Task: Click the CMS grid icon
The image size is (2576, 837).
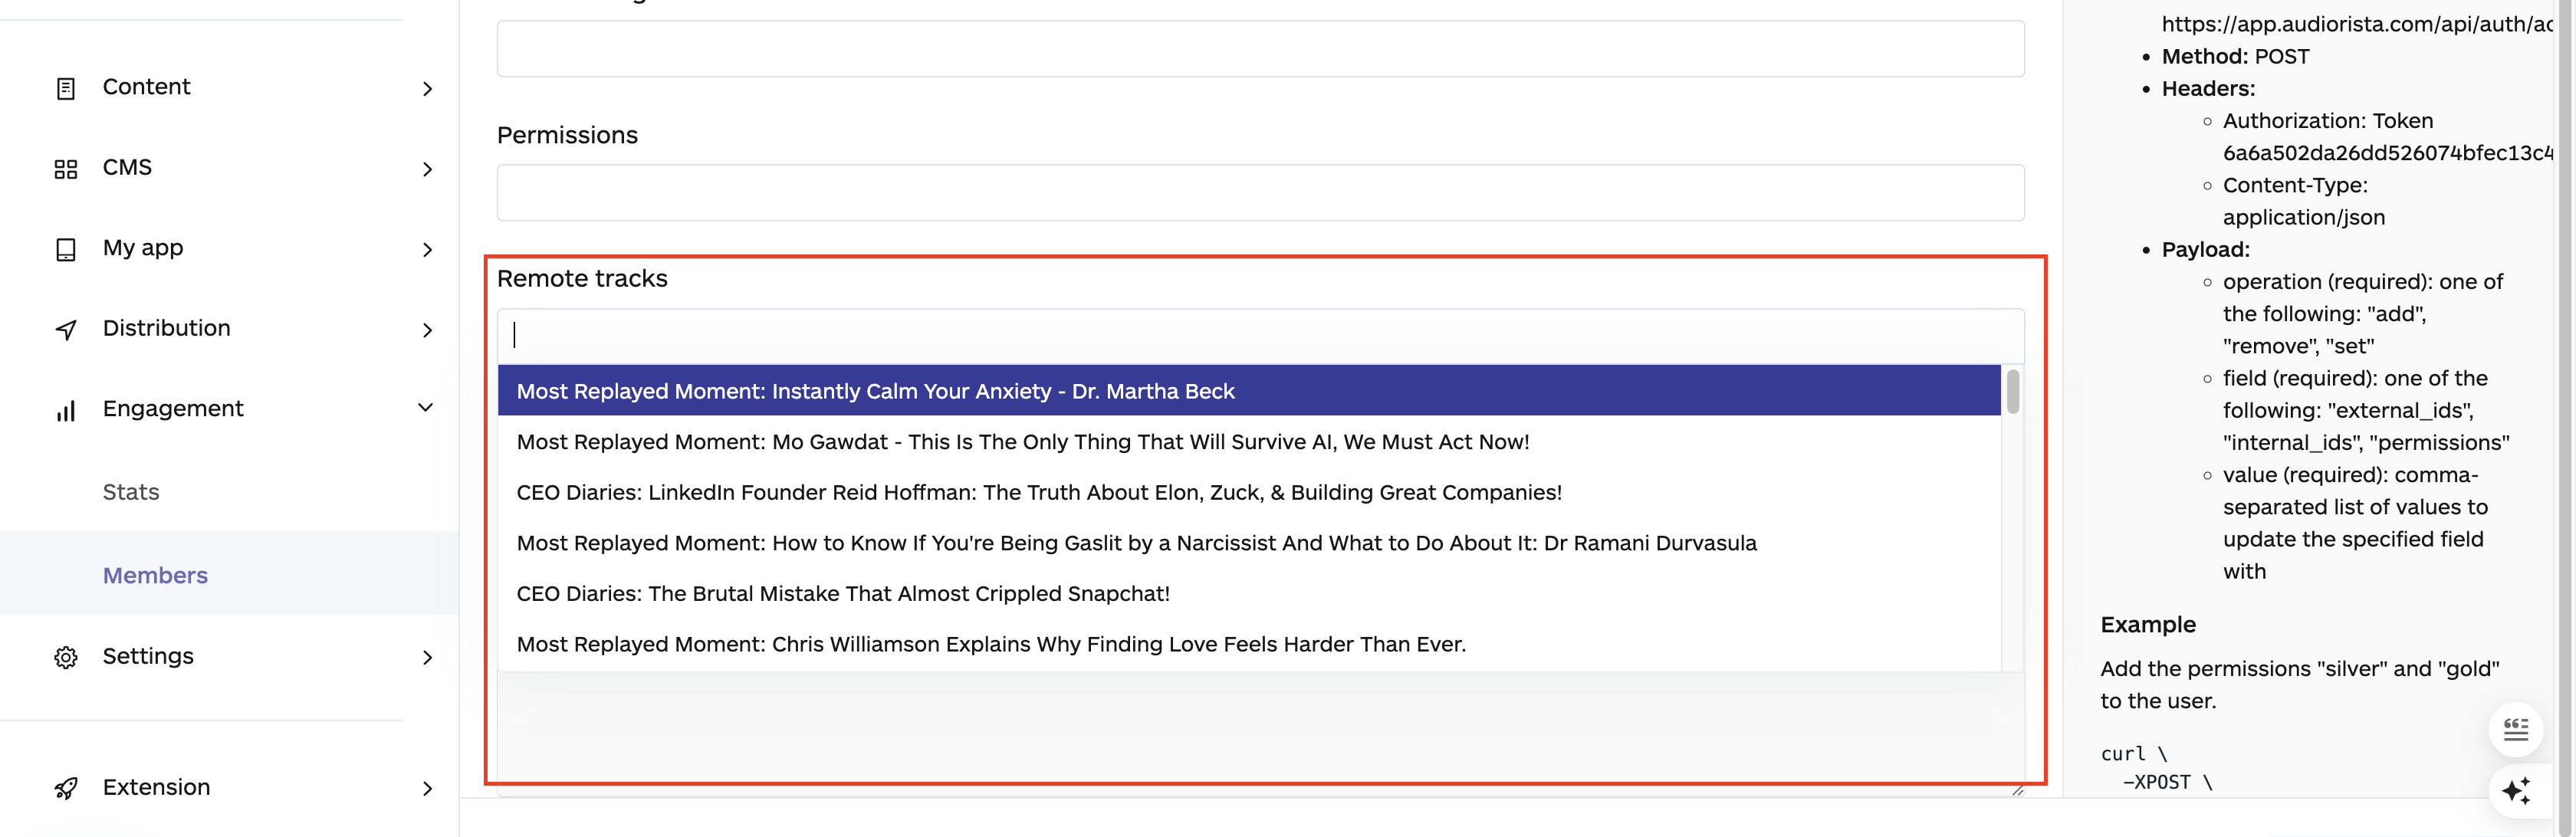Action: 66,169
